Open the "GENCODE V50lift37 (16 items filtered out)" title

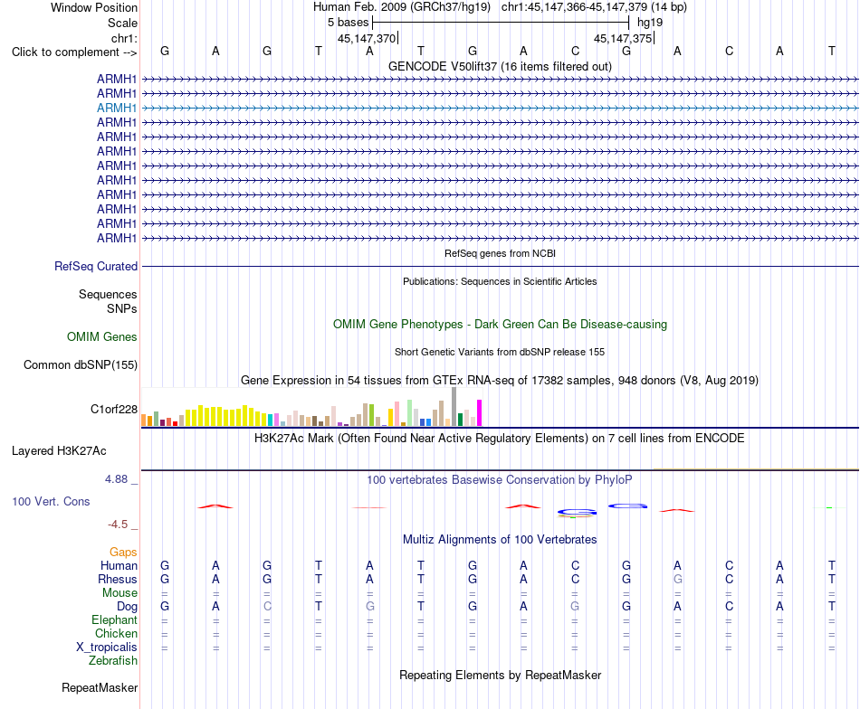[x=500, y=66]
